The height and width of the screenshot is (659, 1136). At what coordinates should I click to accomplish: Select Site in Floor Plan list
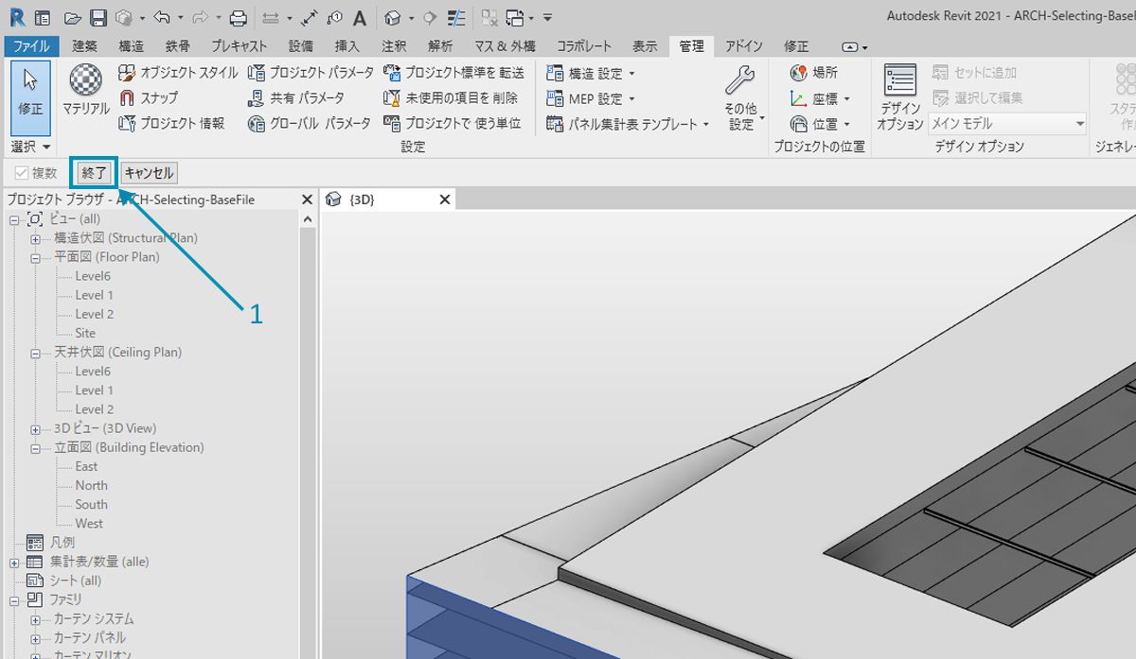(85, 333)
